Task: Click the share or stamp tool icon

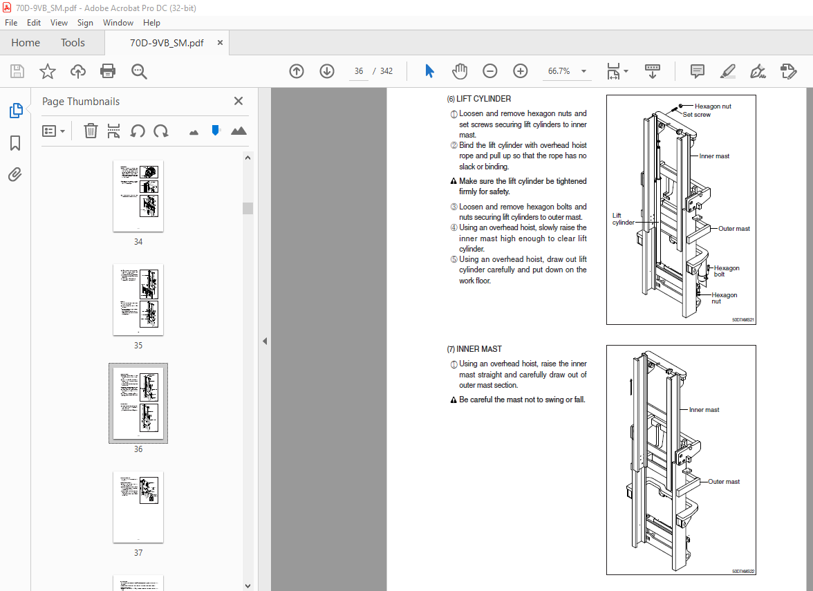Action: click(788, 71)
